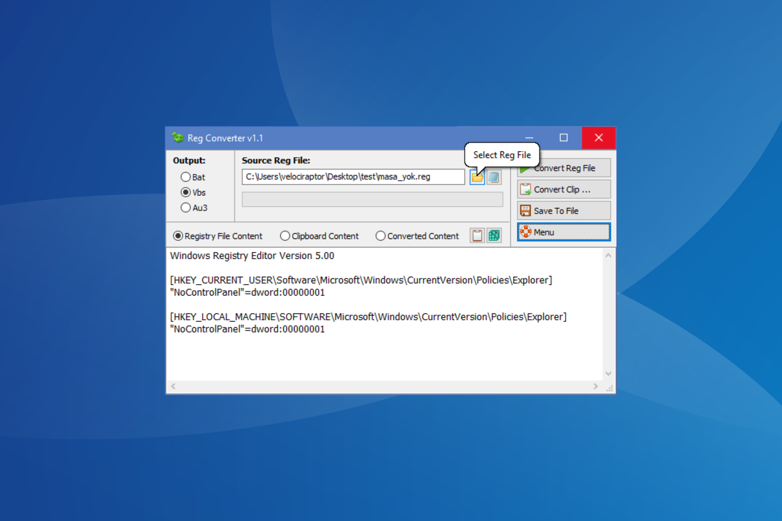Maximize the Reg Converter window
The height and width of the screenshot is (521, 782).
click(x=563, y=138)
